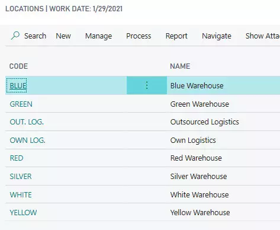Image resolution: width=280 pixels, height=230 pixels.
Task: Open the GREEN location code link
Action: (x=21, y=104)
